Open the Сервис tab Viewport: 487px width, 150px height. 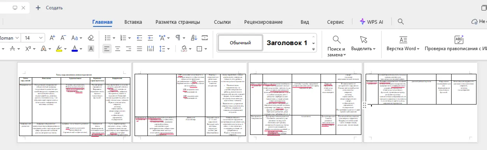tap(335, 22)
